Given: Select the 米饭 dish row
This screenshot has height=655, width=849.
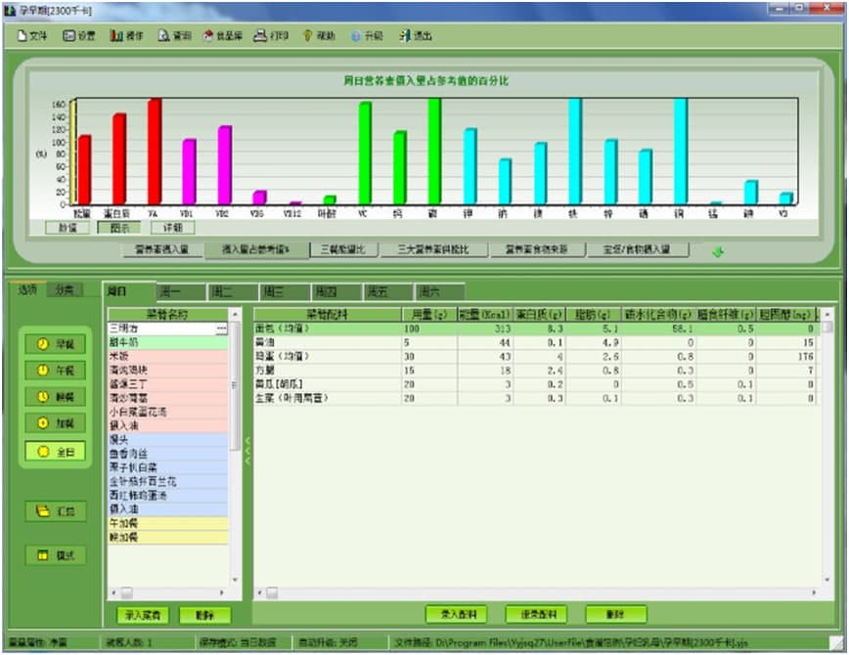Looking at the screenshot, I should pyautogui.click(x=168, y=356).
